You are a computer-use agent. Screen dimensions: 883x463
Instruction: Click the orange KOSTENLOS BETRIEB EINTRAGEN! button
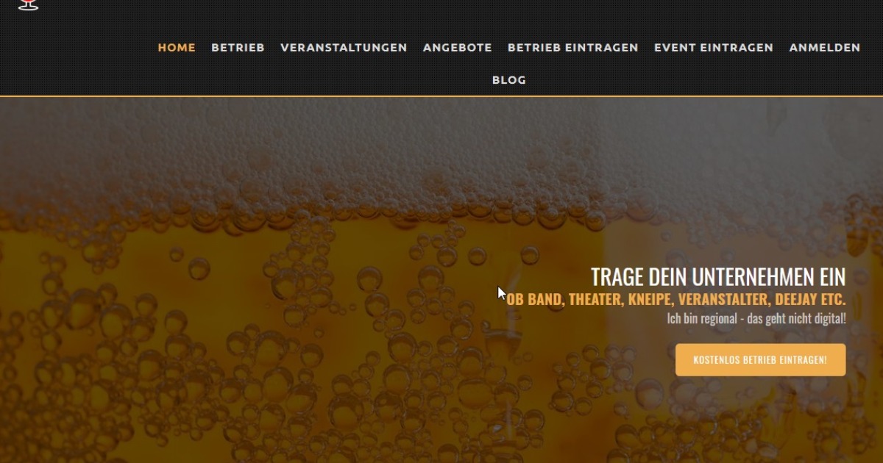click(x=760, y=360)
